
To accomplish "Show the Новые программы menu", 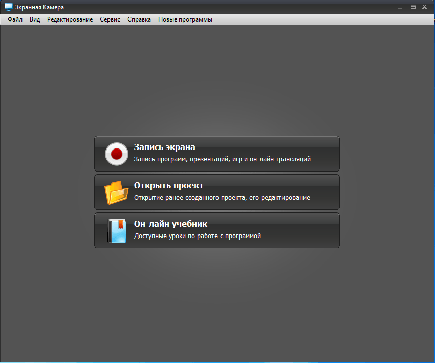I will [x=185, y=19].
